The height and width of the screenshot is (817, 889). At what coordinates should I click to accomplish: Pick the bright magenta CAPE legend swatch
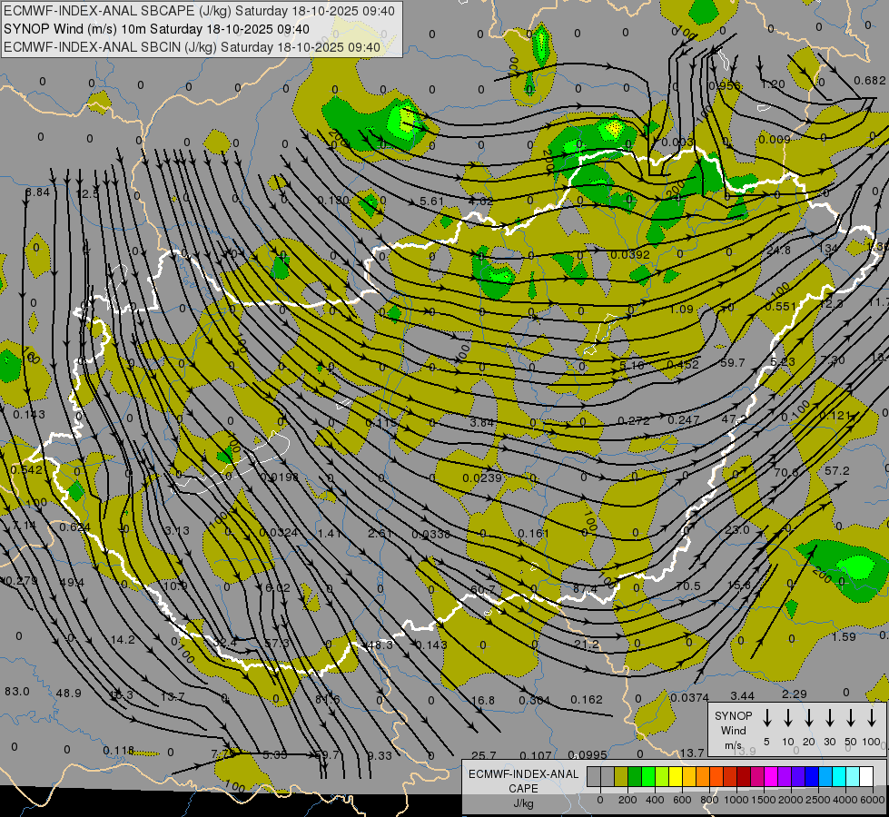pos(771,776)
